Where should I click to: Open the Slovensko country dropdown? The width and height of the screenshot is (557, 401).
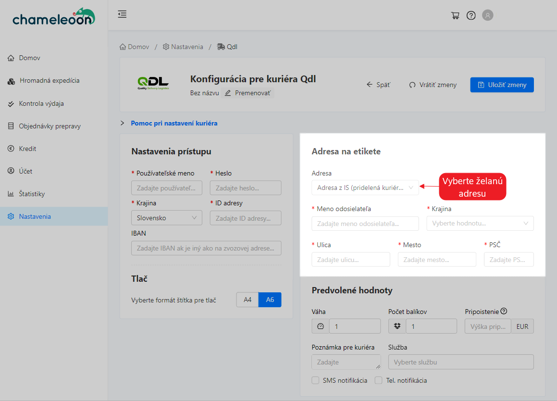pyautogui.click(x=167, y=218)
